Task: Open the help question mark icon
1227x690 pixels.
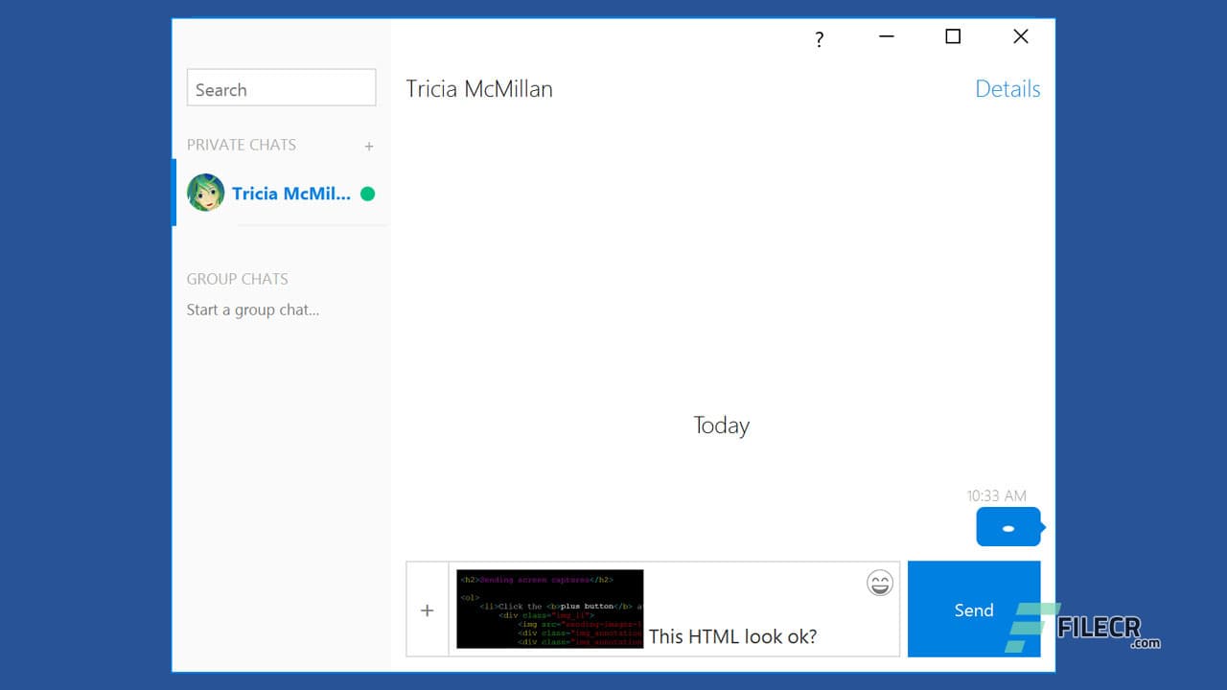Action: point(819,38)
